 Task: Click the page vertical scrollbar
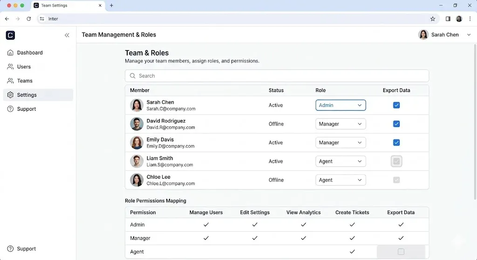click(x=475, y=121)
